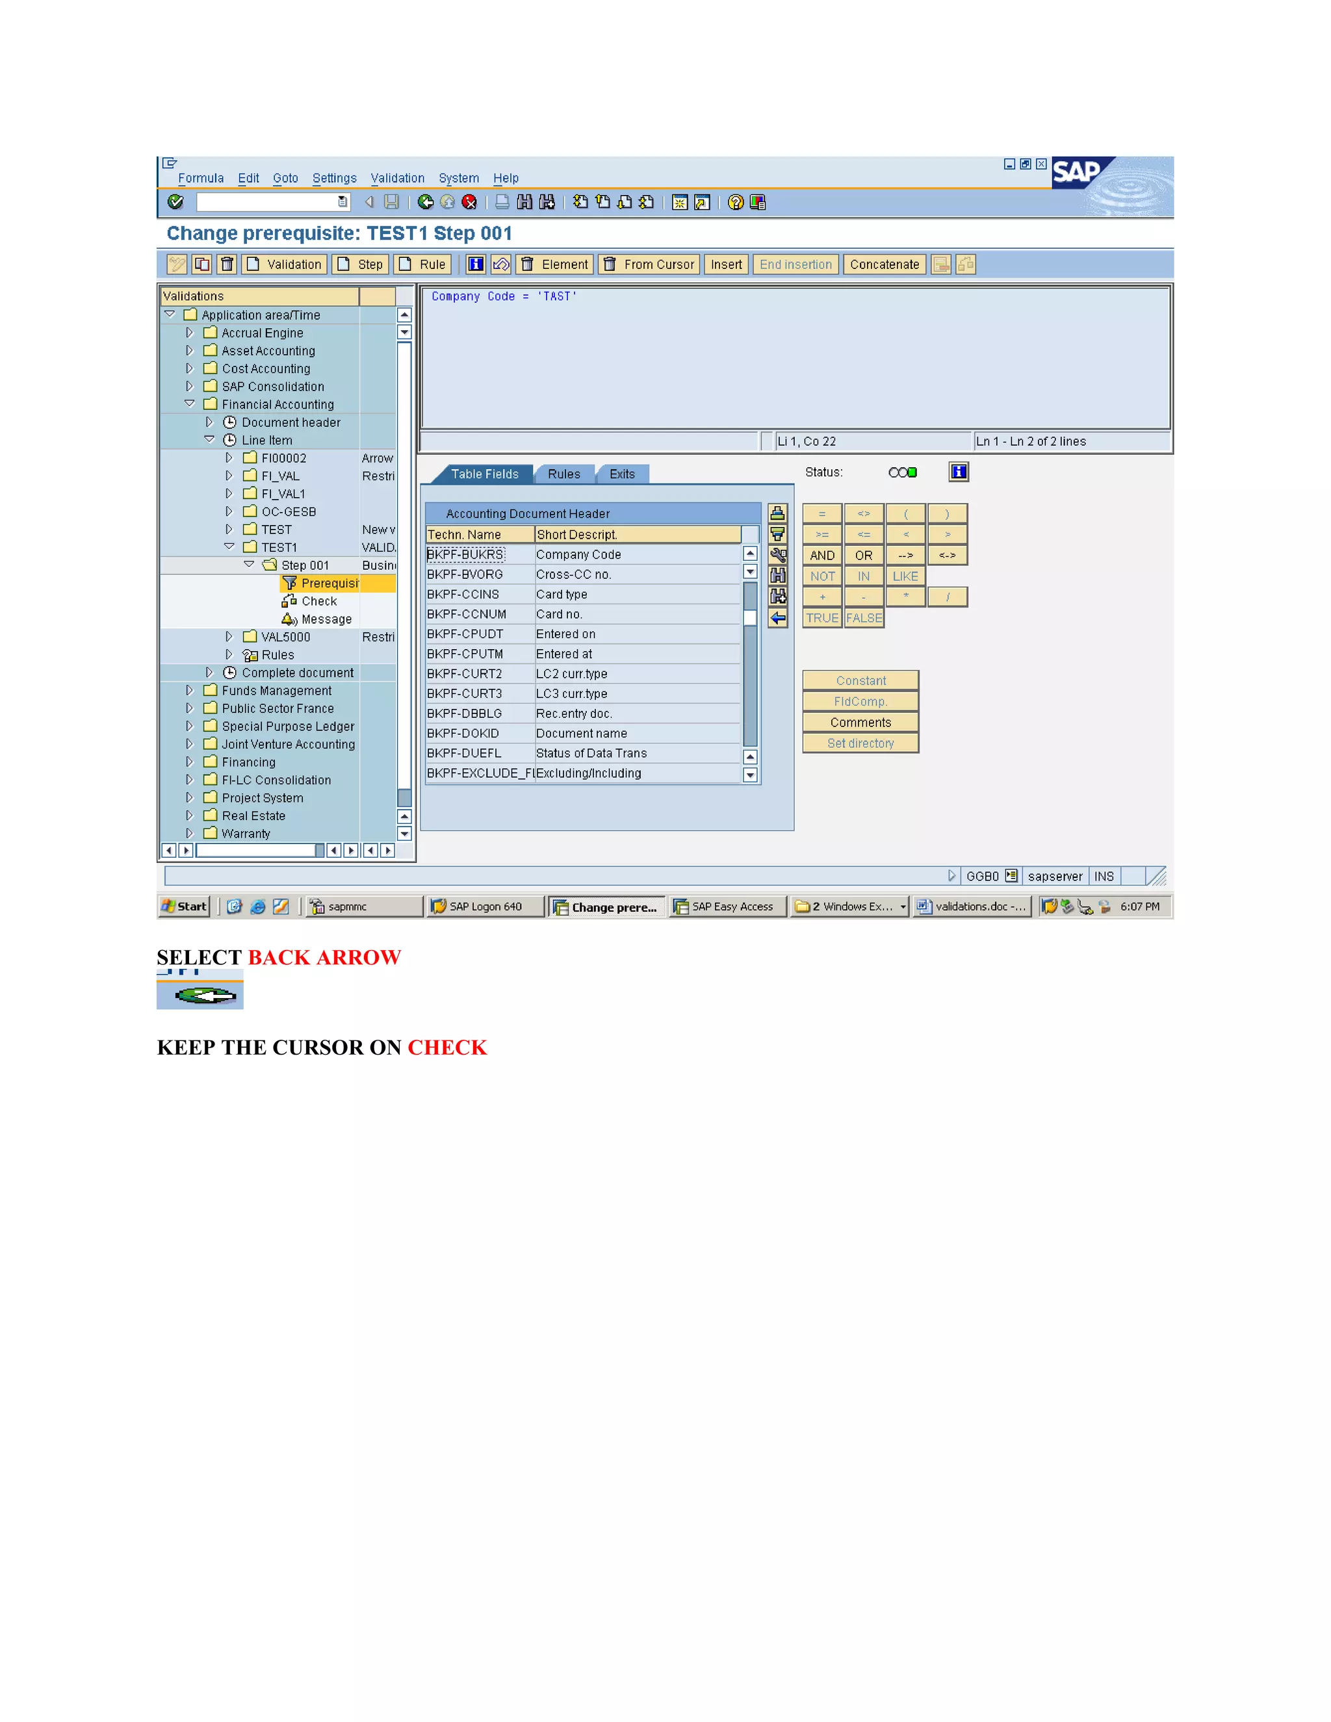Image resolution: width=1331 pixels, height=1722 pixels.
Task: Open the Validation menu
Action: click(397, 178)
